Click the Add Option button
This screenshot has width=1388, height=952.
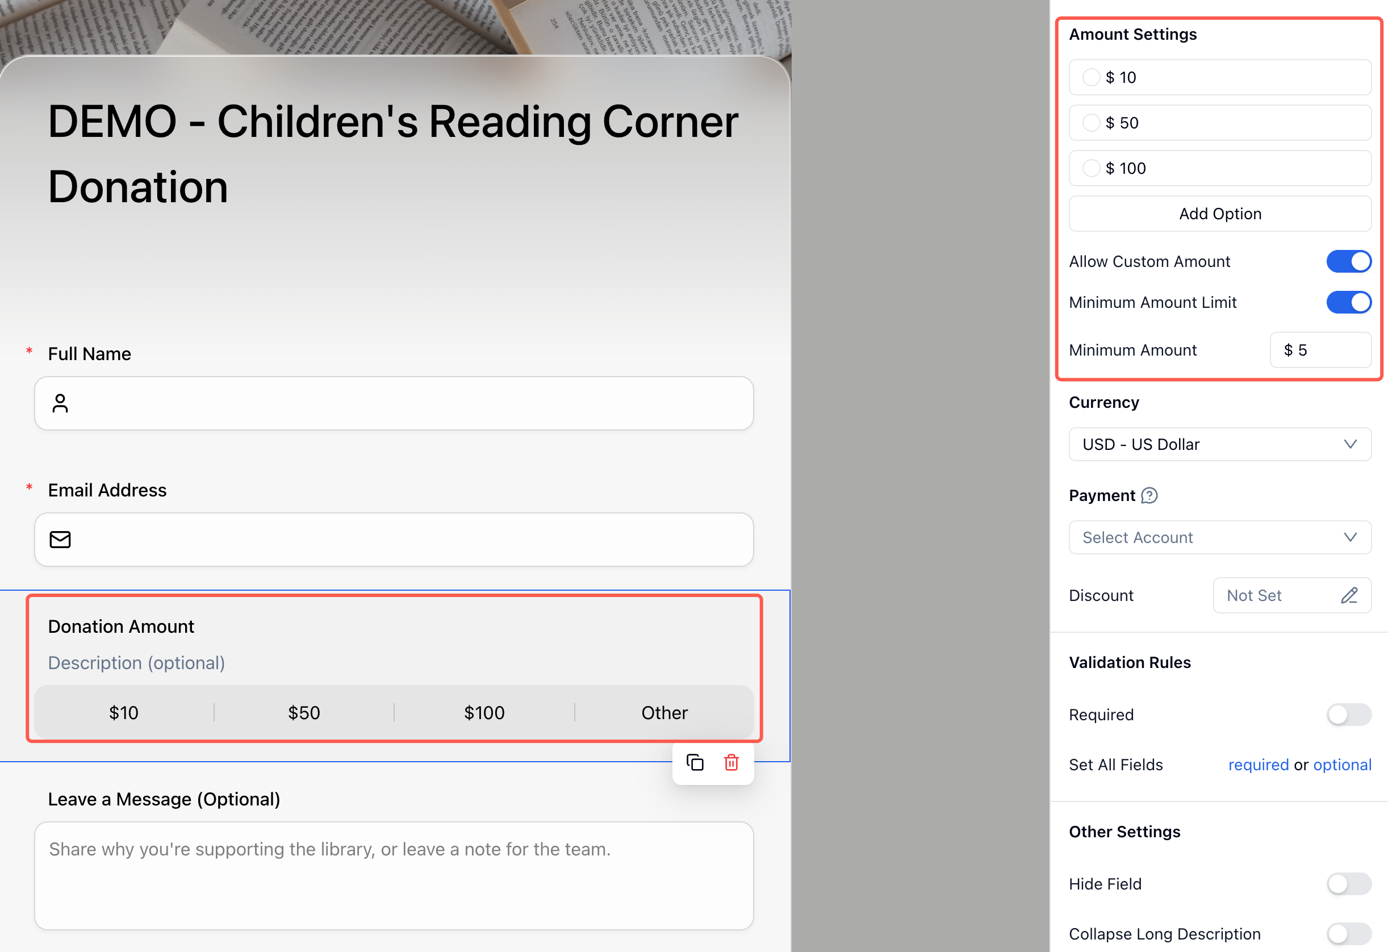[1219, 214]
